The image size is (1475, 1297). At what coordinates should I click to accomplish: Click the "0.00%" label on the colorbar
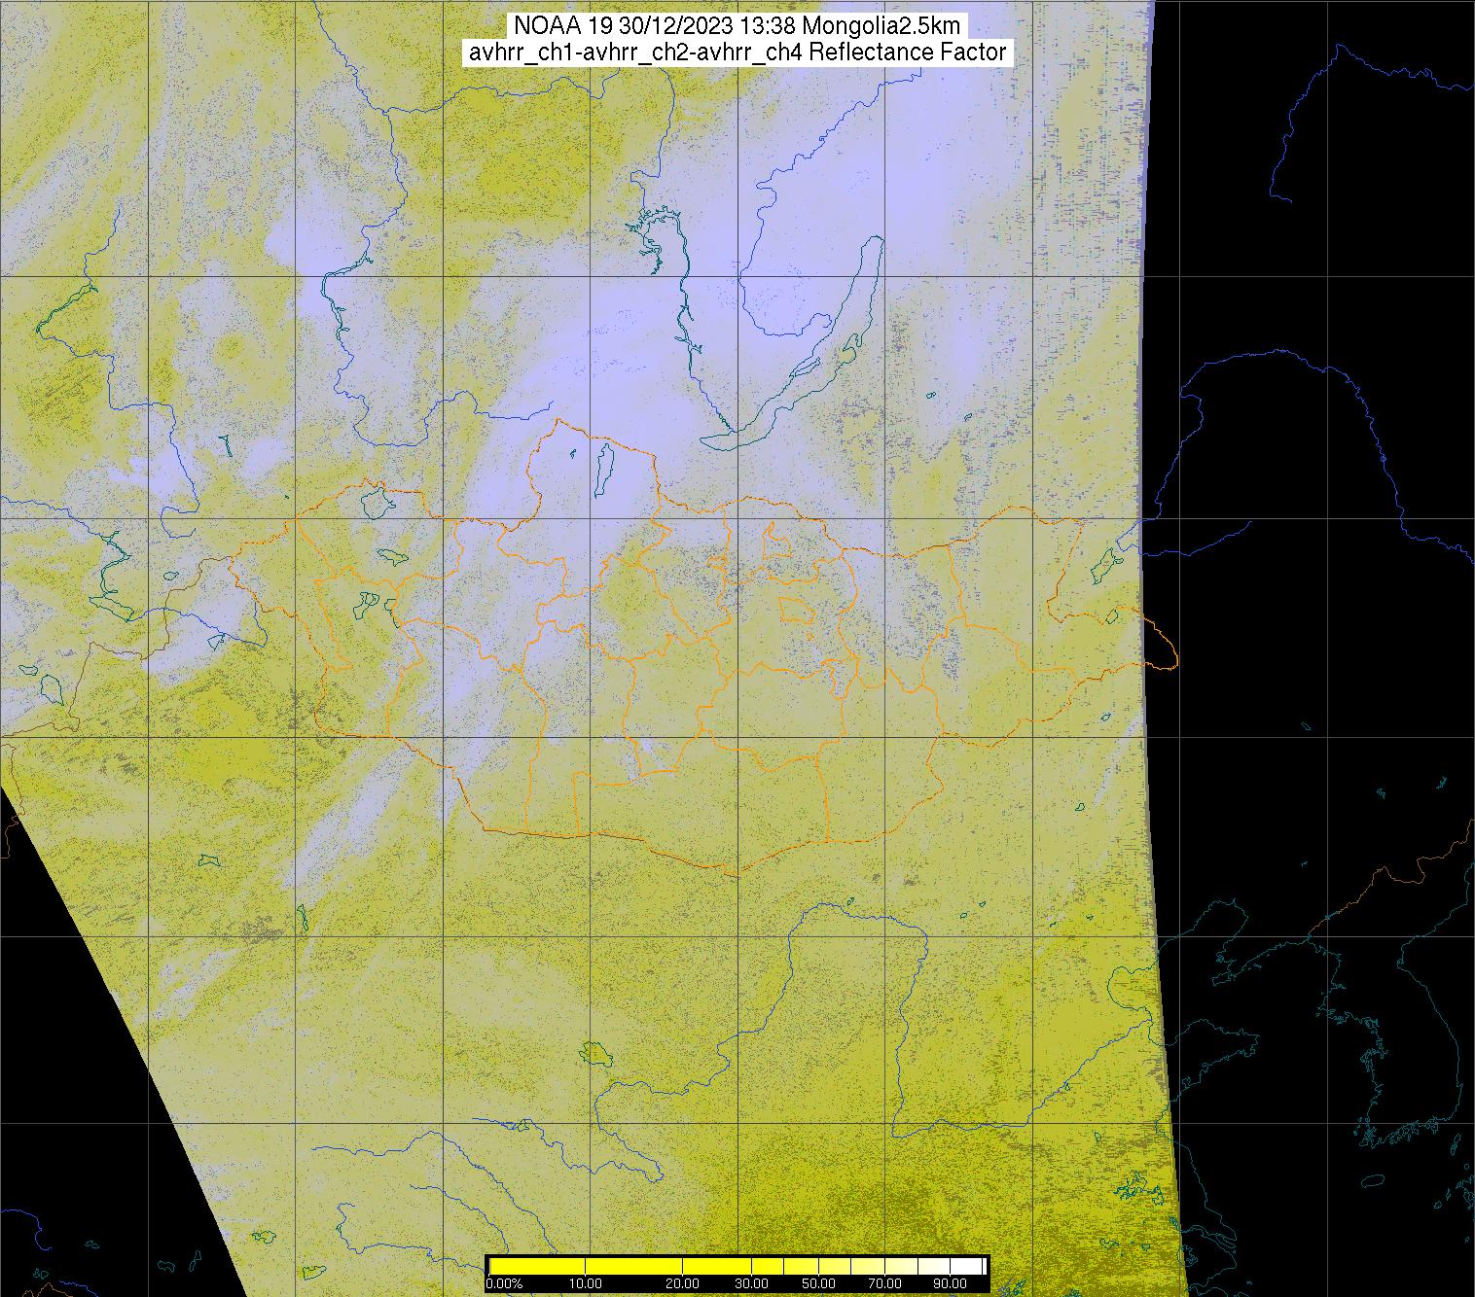504,1283
